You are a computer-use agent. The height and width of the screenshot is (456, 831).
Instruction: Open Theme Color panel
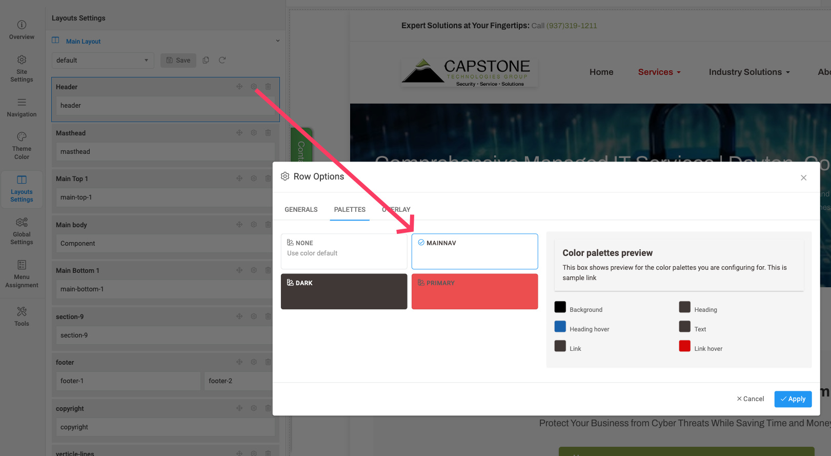(x=22, y=145)
